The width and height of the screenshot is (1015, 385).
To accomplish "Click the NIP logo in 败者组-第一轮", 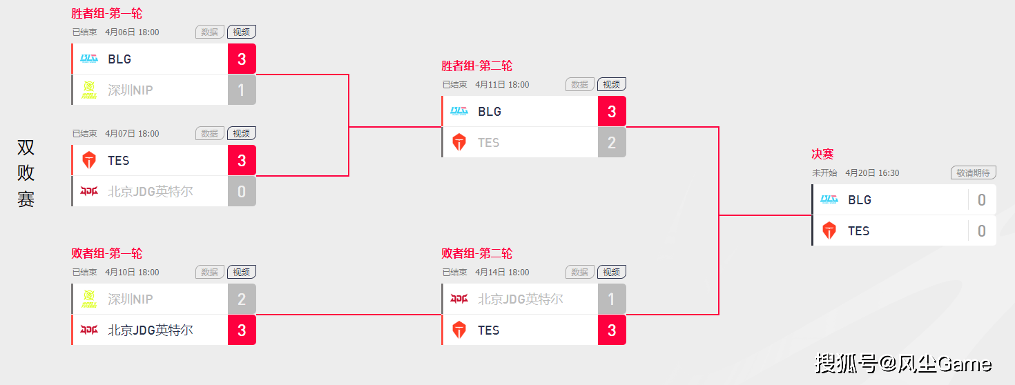I will click(x=89, y=299).
